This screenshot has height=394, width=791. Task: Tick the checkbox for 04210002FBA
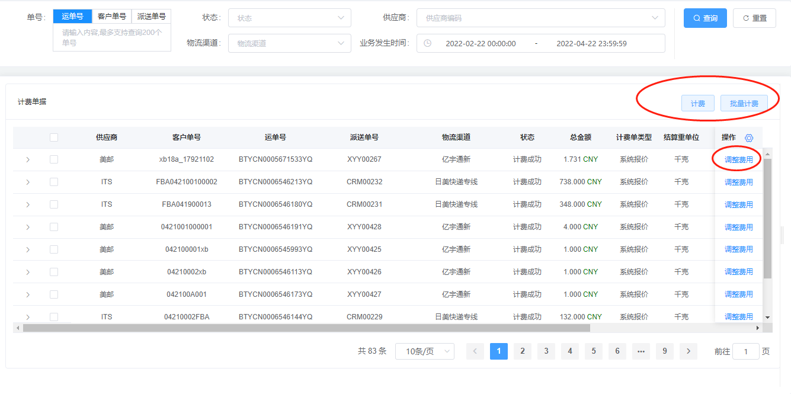click(x=54, y=317)
